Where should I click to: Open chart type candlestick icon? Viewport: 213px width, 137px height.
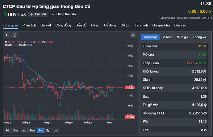coord(7,35)
